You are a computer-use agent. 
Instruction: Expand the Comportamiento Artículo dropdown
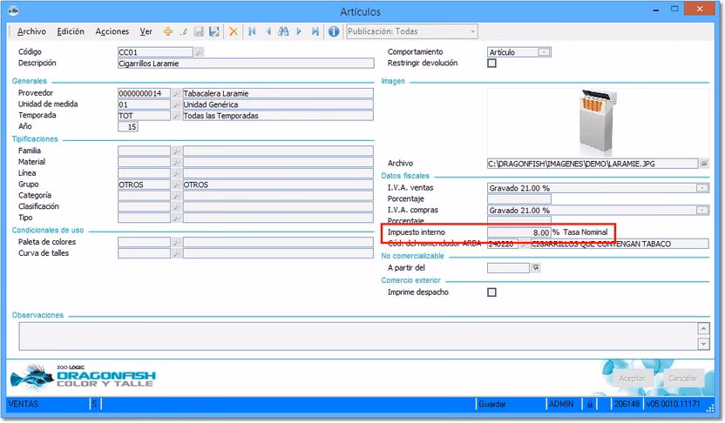pos(544,52)
